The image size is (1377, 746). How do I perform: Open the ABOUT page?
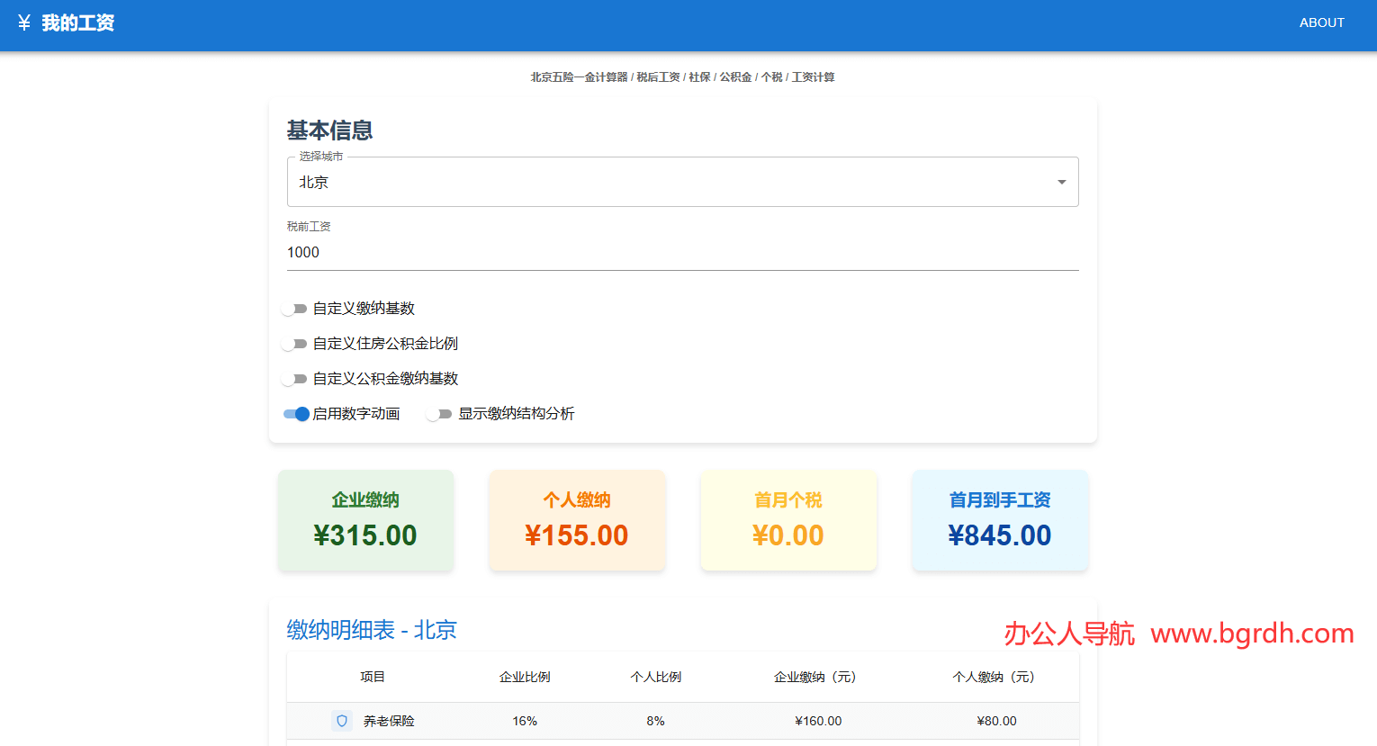tap(1321, 22)
